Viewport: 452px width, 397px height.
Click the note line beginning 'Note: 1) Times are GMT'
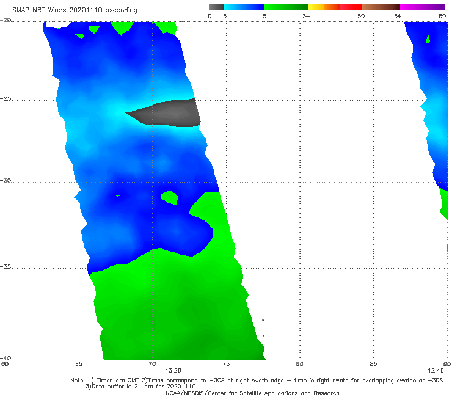(x=257, y=381)
